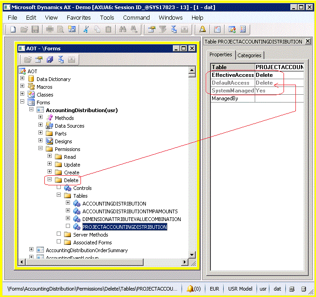Expand the Read permissions folder
This screenshot has width=316, height=297.
point(49,156)
